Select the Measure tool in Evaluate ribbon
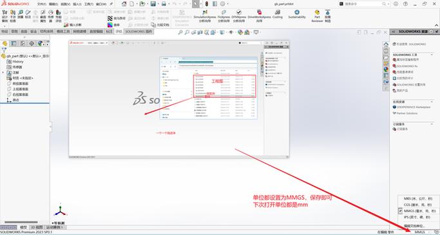 21,14
